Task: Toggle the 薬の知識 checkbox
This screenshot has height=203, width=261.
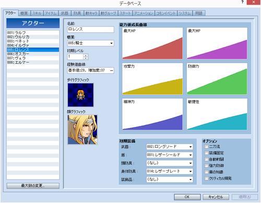Action: click(206, 172)
